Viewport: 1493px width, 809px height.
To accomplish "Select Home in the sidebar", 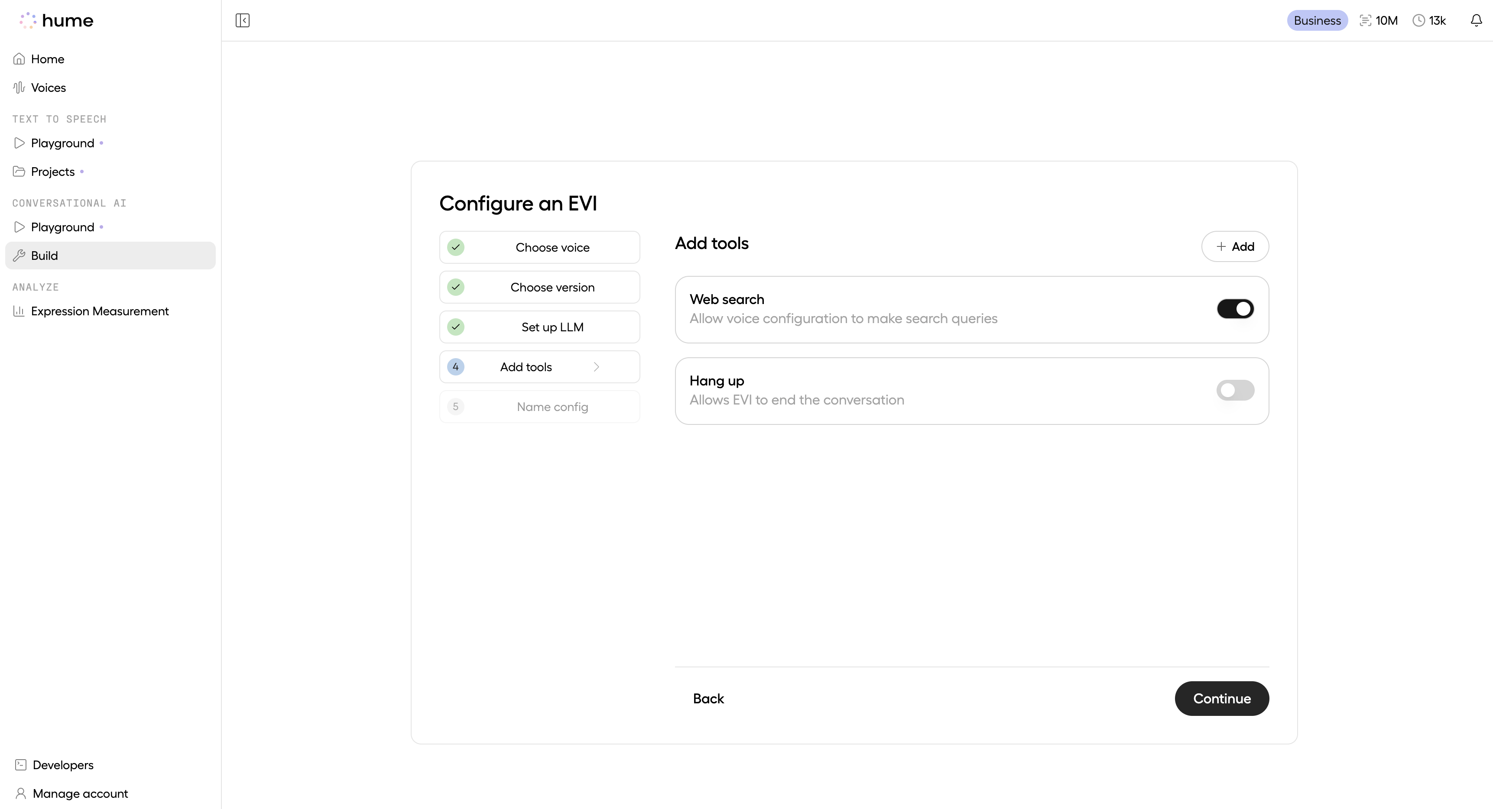I will [x=48, y=58].
